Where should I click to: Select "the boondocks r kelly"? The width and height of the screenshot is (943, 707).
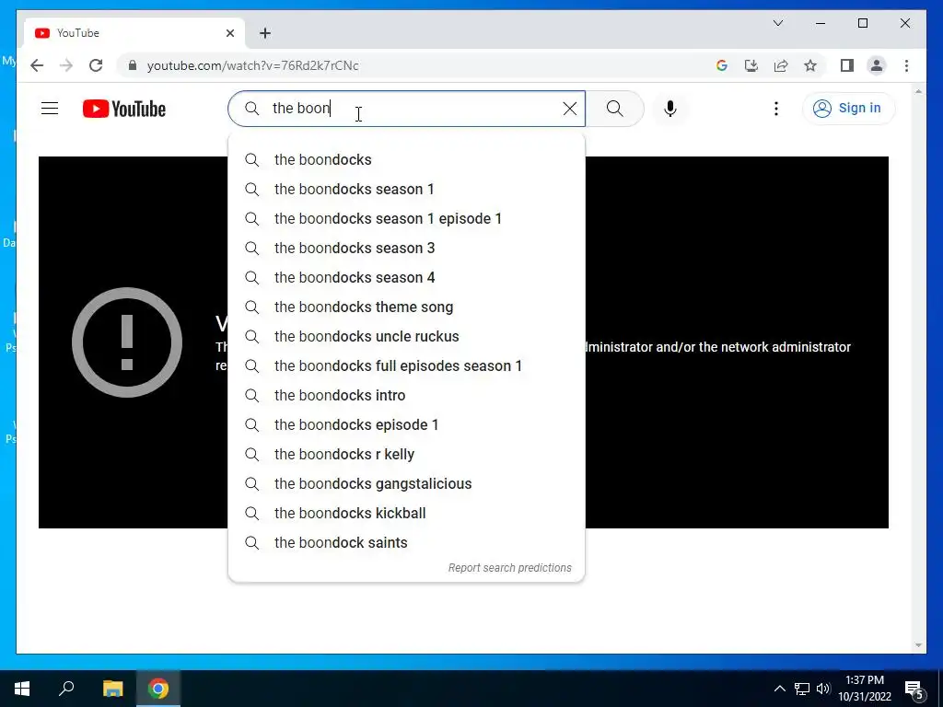pos(406,454)
